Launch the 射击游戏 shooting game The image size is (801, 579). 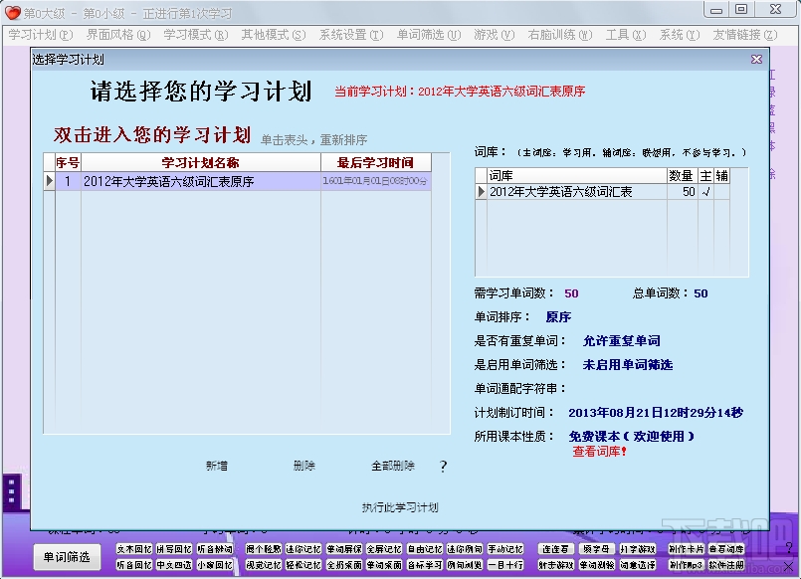click(555, 565)
